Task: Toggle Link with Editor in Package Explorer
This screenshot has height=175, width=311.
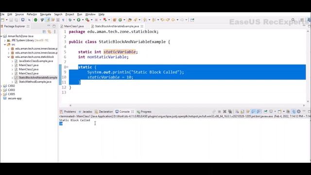Action: click(50, 32)
